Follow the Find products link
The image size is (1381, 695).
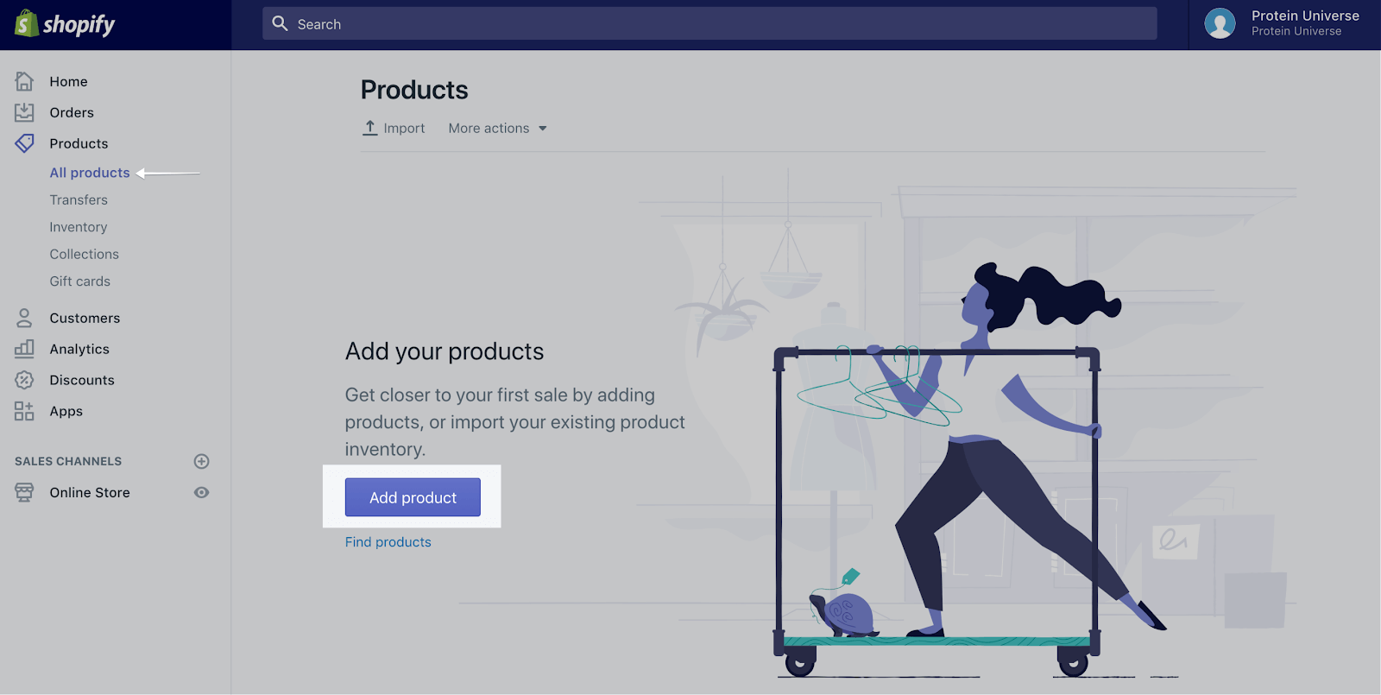tap(388, 542)
